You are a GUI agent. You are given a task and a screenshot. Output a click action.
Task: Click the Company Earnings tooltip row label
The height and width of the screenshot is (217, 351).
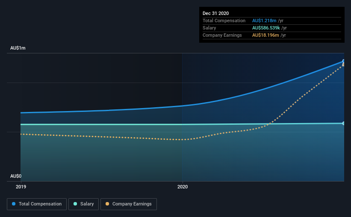(x=222, y=35)
